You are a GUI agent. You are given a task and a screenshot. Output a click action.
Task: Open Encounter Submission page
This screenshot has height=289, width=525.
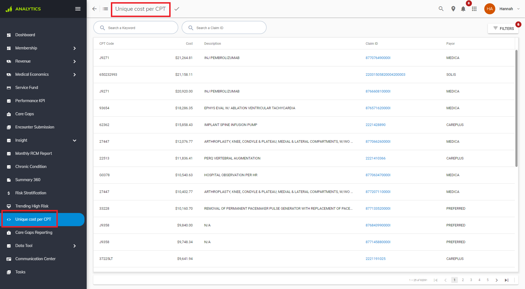35,127
